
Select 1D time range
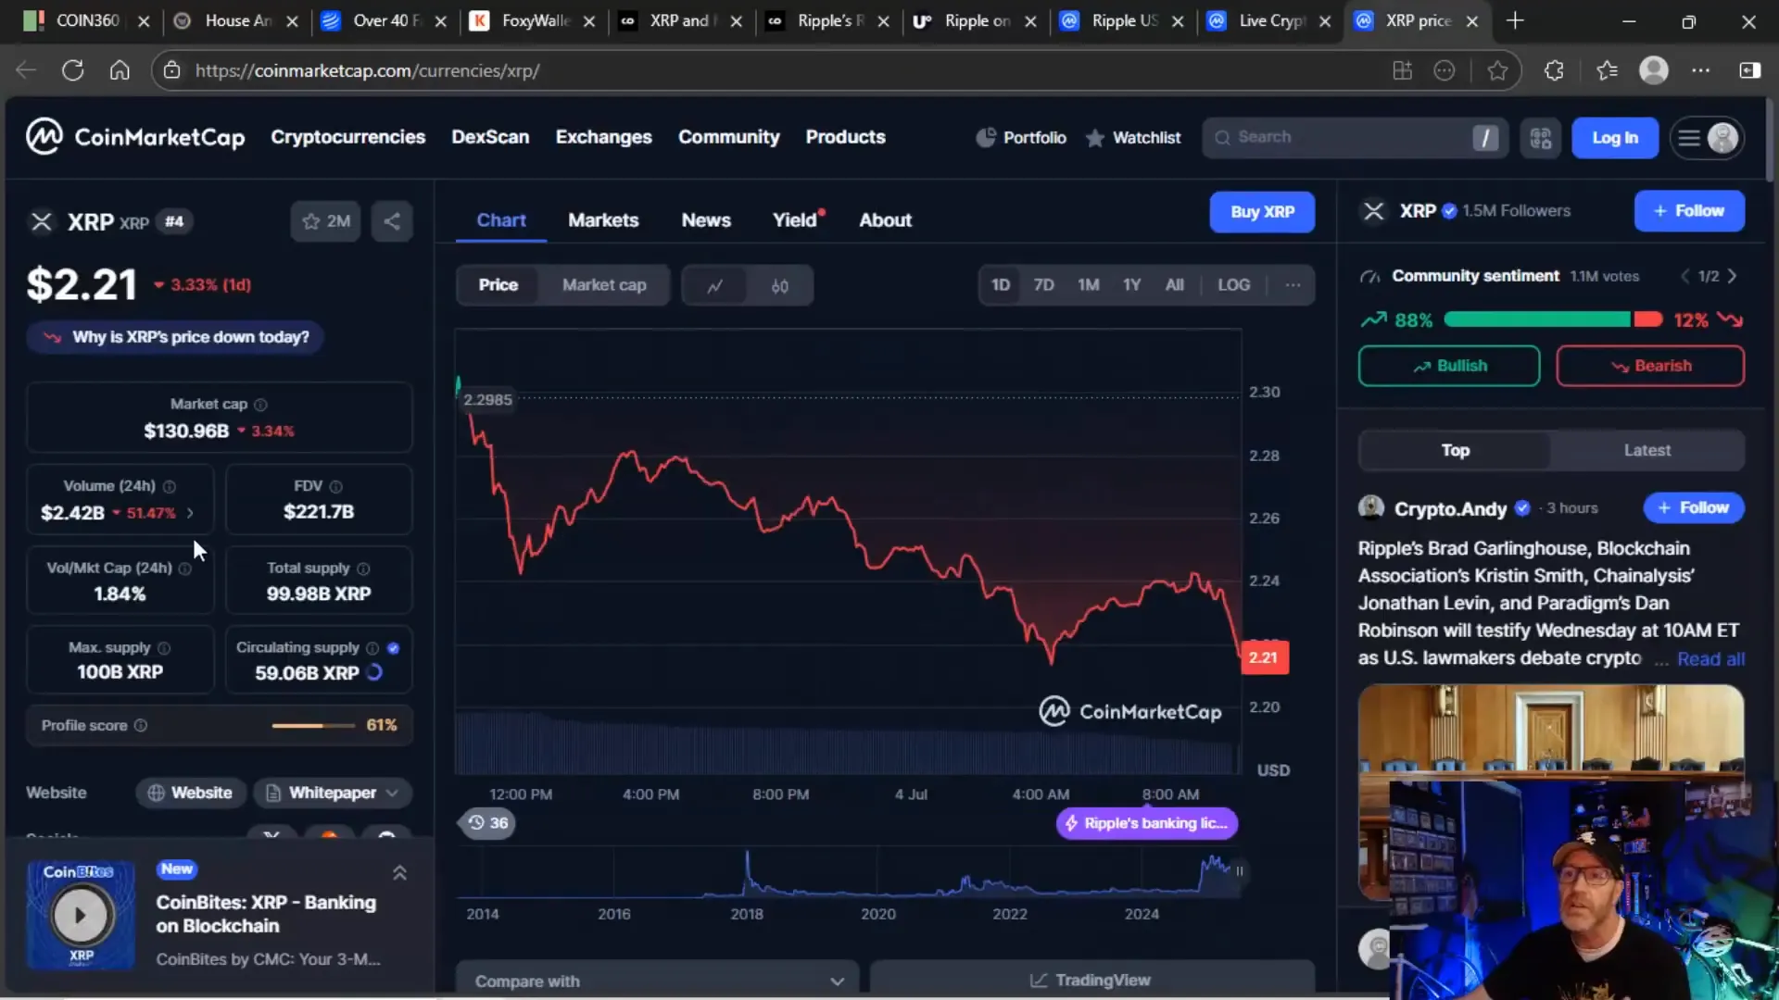(1001, 285)
